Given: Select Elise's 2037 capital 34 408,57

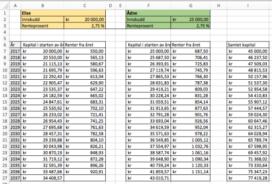Looking at the screenshot, I should coord(42,178).
